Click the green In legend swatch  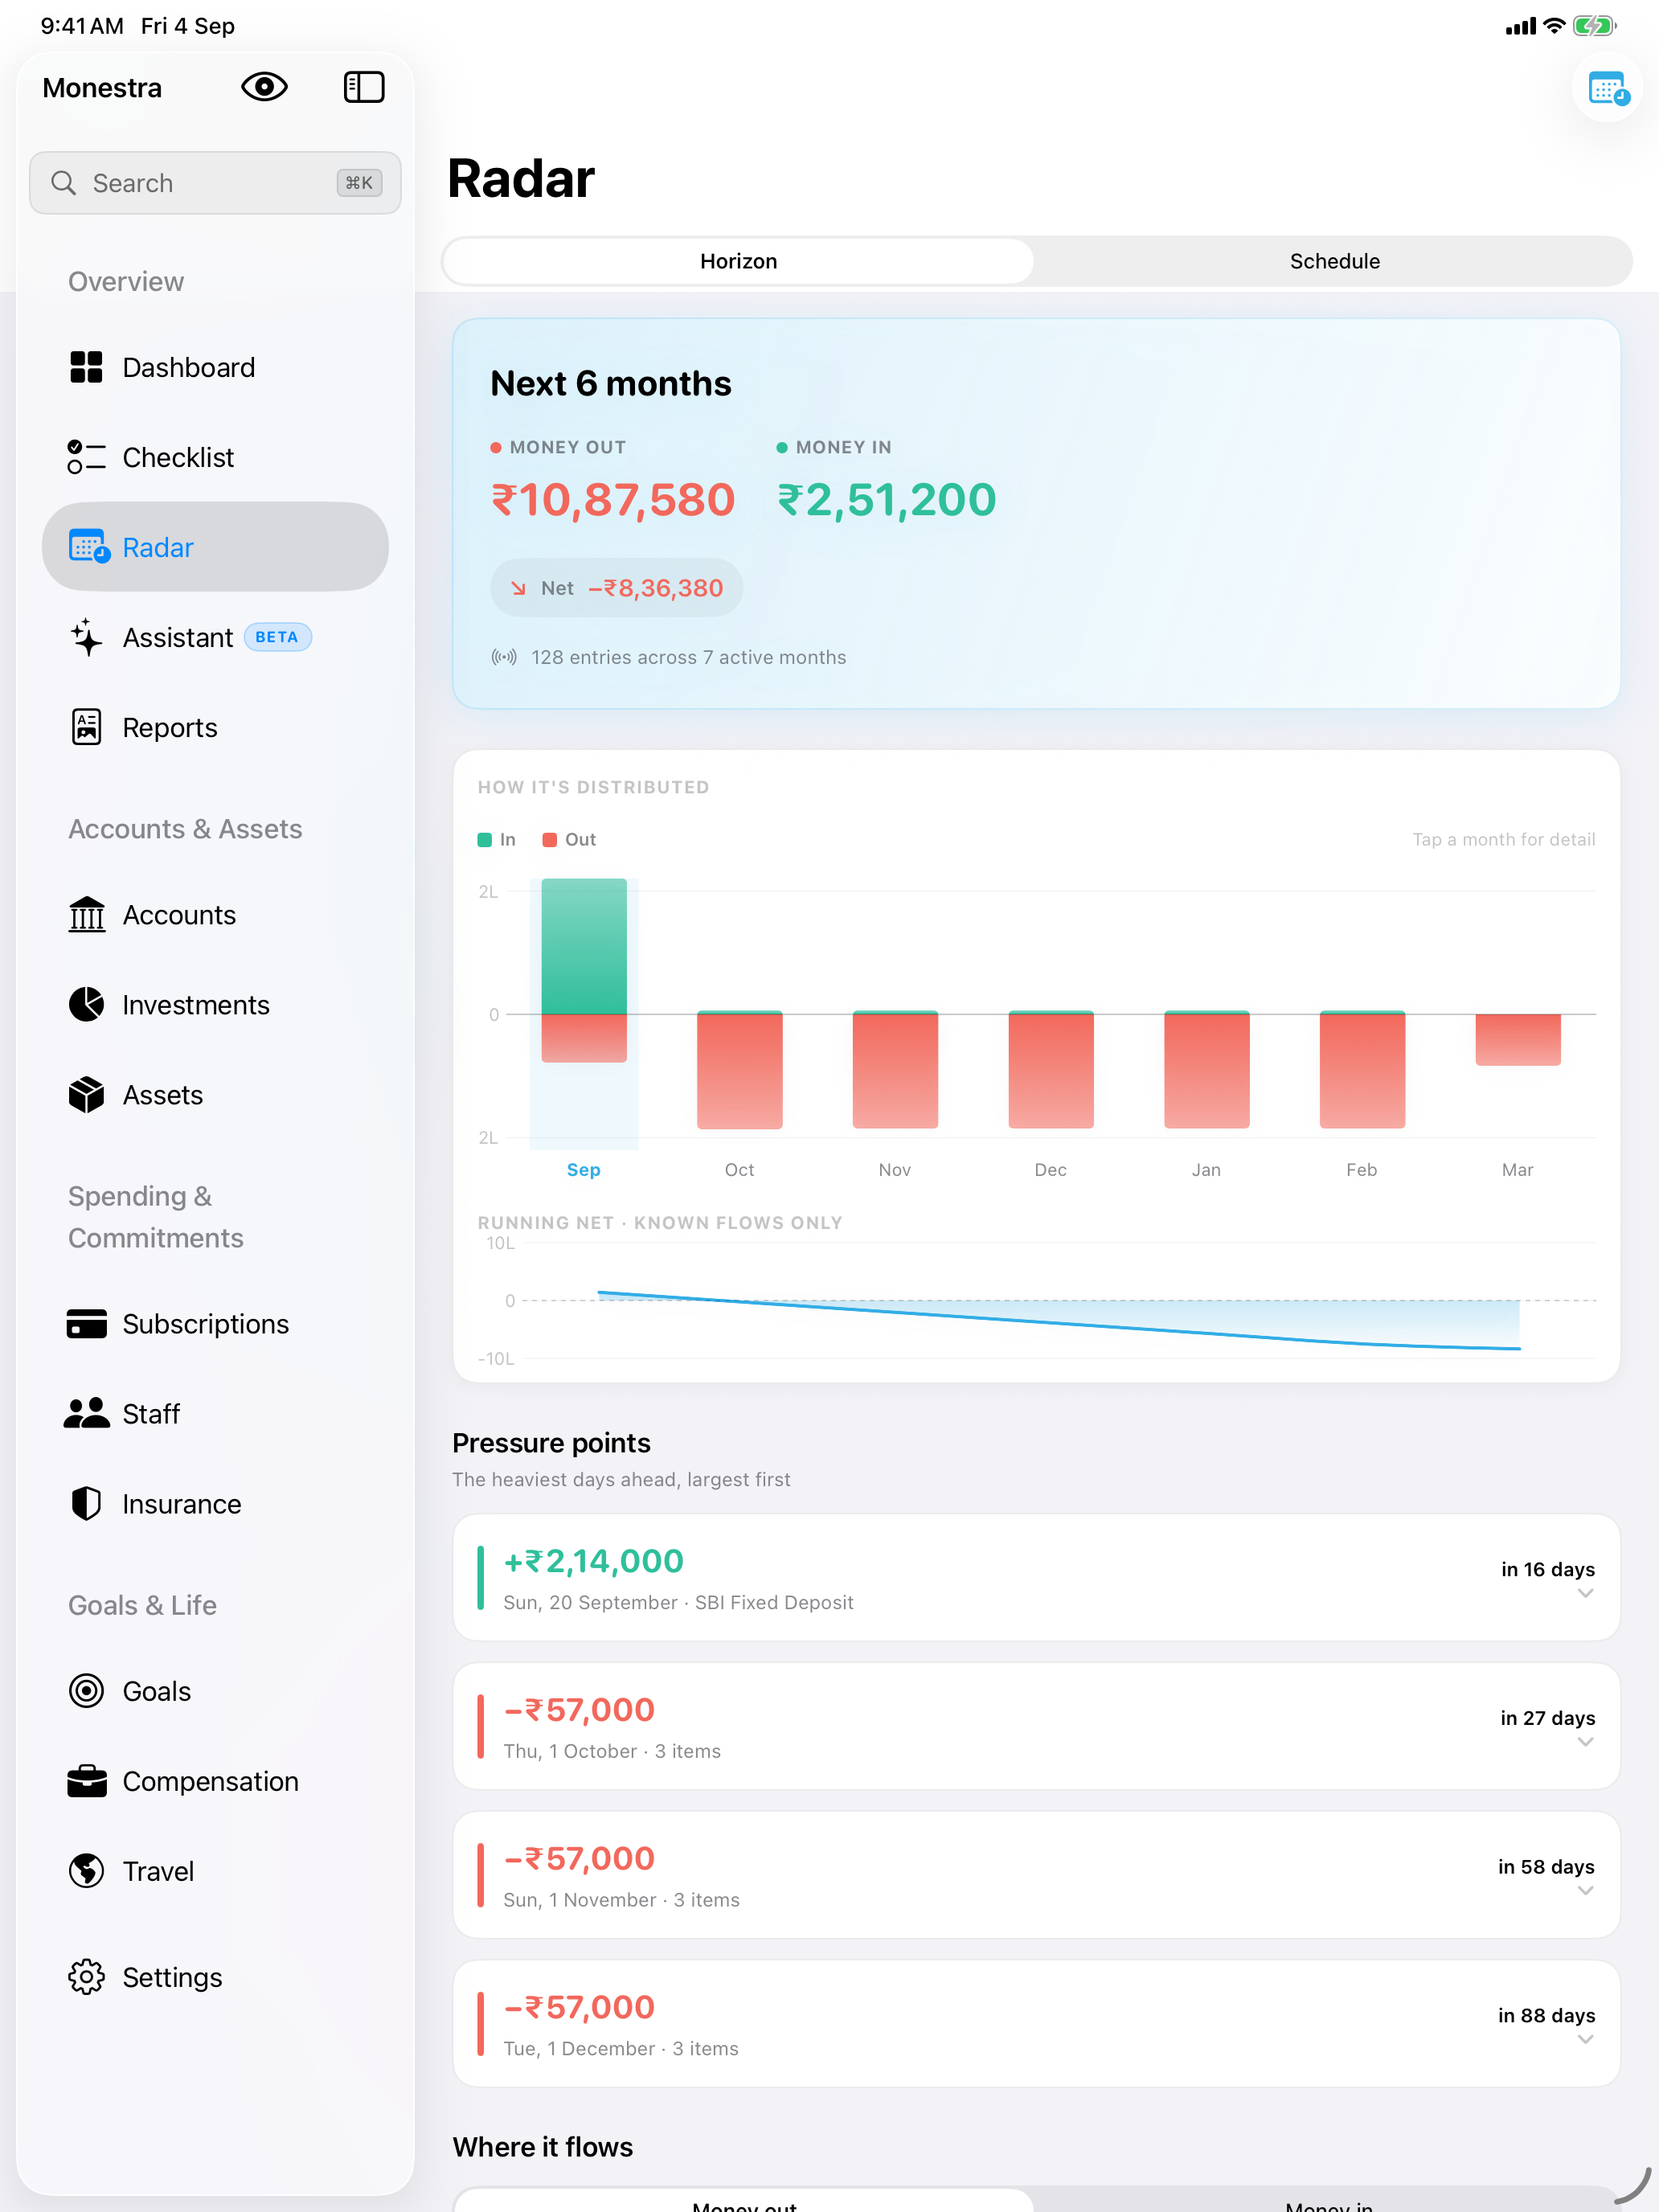485,840
